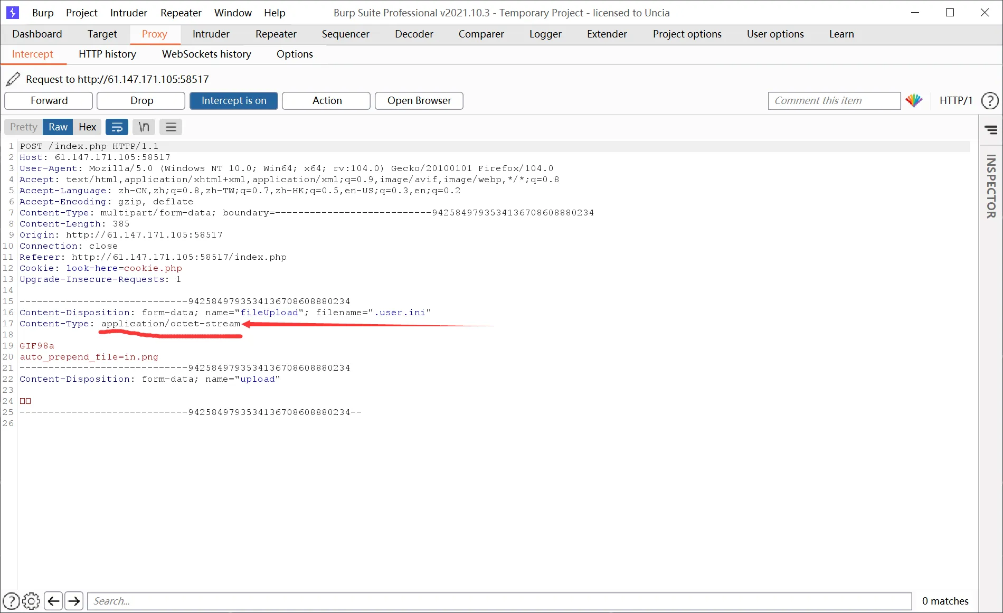Select the Intercept sub-tab

click(33, 54)
